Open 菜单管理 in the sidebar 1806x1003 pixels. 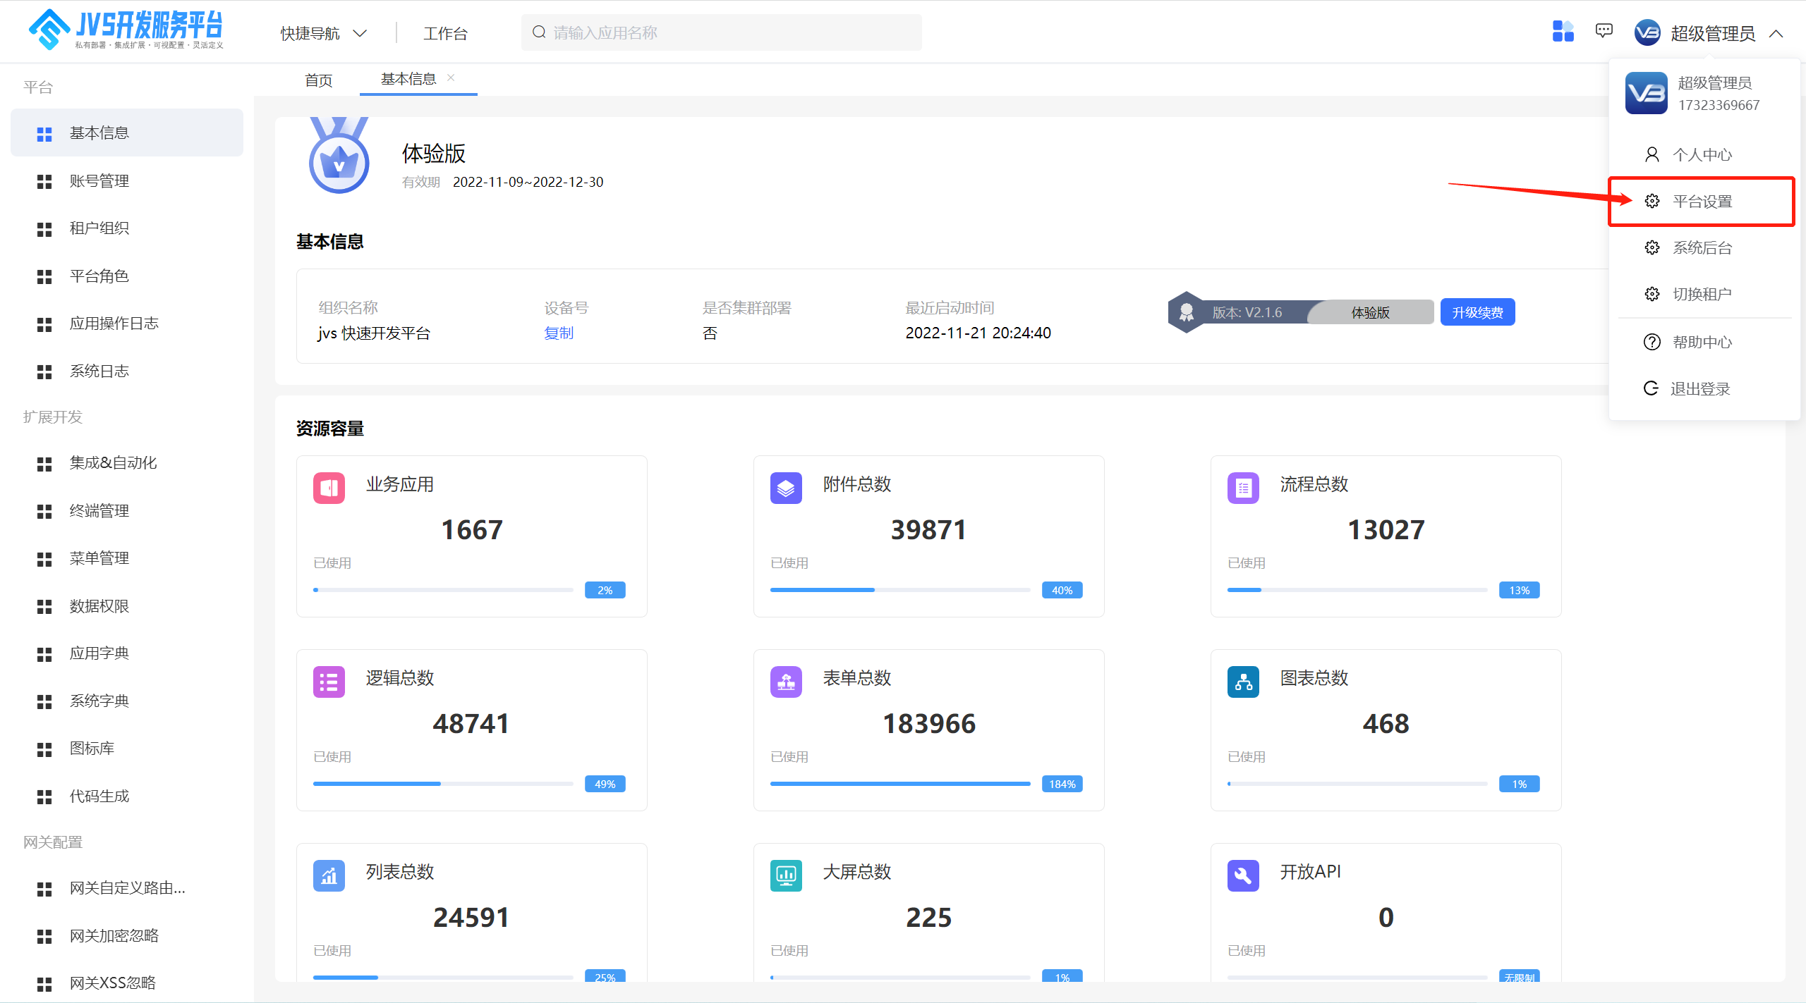pyautogui.click(x=127, y=558)
